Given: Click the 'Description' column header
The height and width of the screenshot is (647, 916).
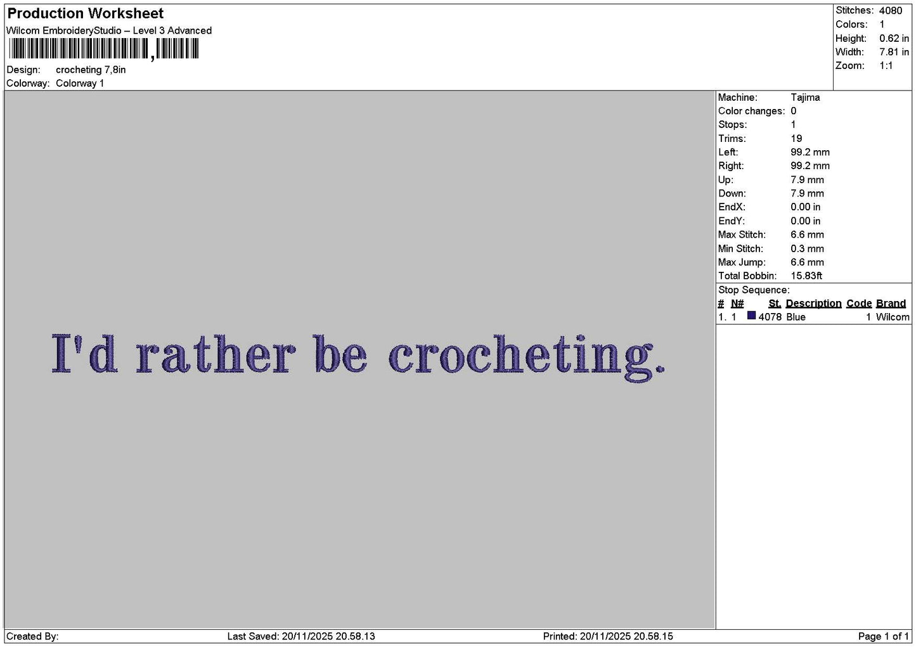Looking at the screenshot, I should click(x=813, y=304).
